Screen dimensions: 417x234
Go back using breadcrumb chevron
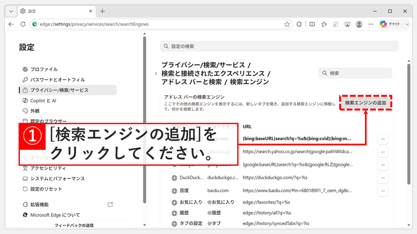coord(156,74)
